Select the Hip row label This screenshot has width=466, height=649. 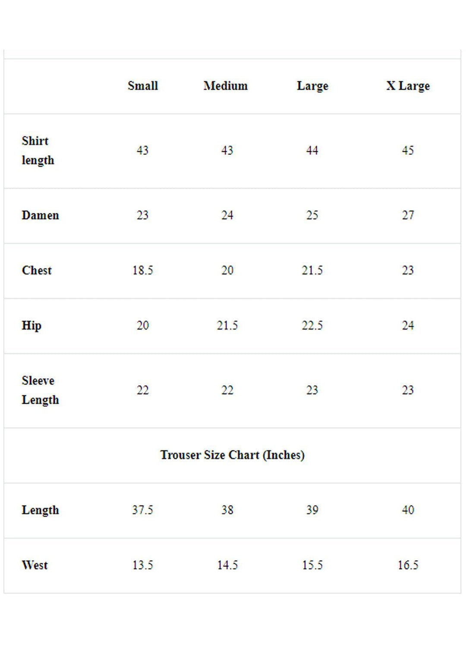tap(31, 325)
